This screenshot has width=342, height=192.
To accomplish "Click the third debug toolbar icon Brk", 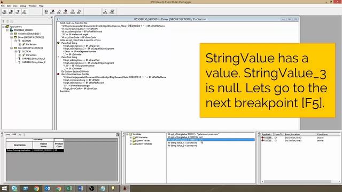I will pyautogui.click(x=59, y=12).
